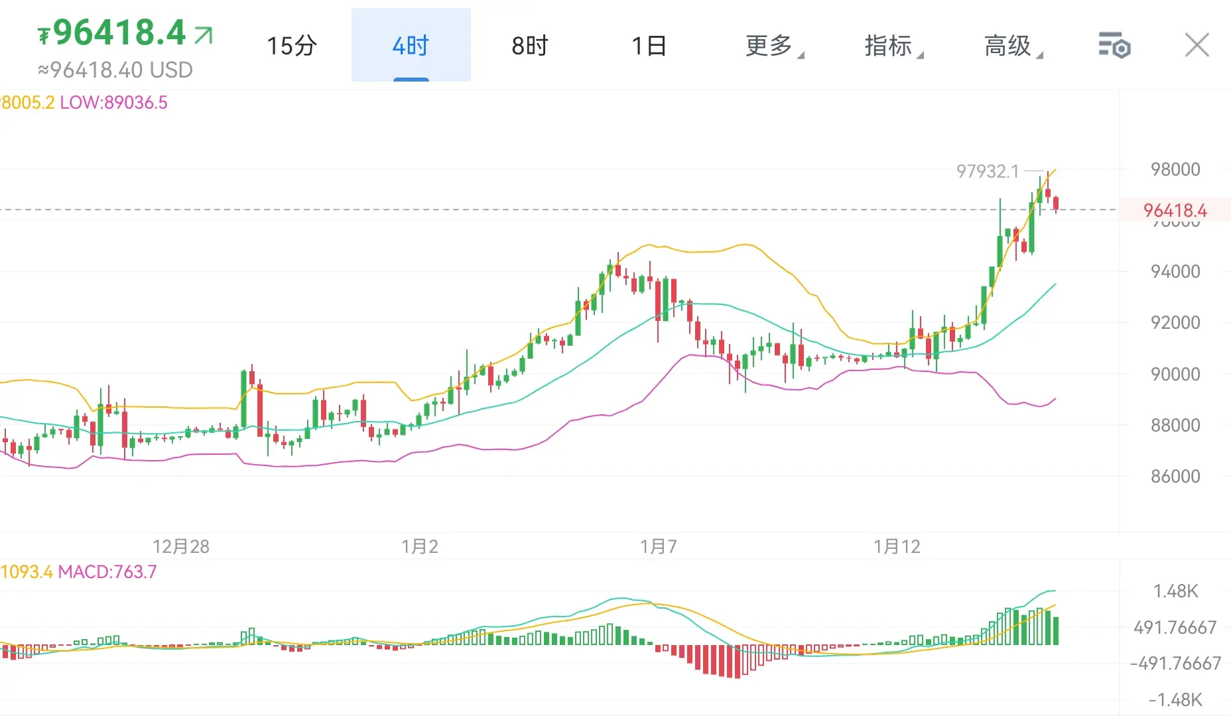
Task: Click the 1月2 date axis label
Action: (x=420, y=546)
